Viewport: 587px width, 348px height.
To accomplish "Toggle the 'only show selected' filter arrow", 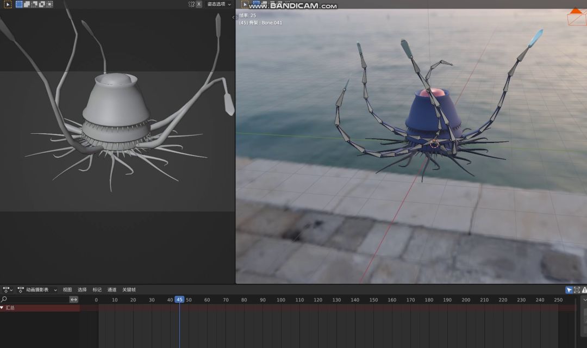I will (569, 290).
